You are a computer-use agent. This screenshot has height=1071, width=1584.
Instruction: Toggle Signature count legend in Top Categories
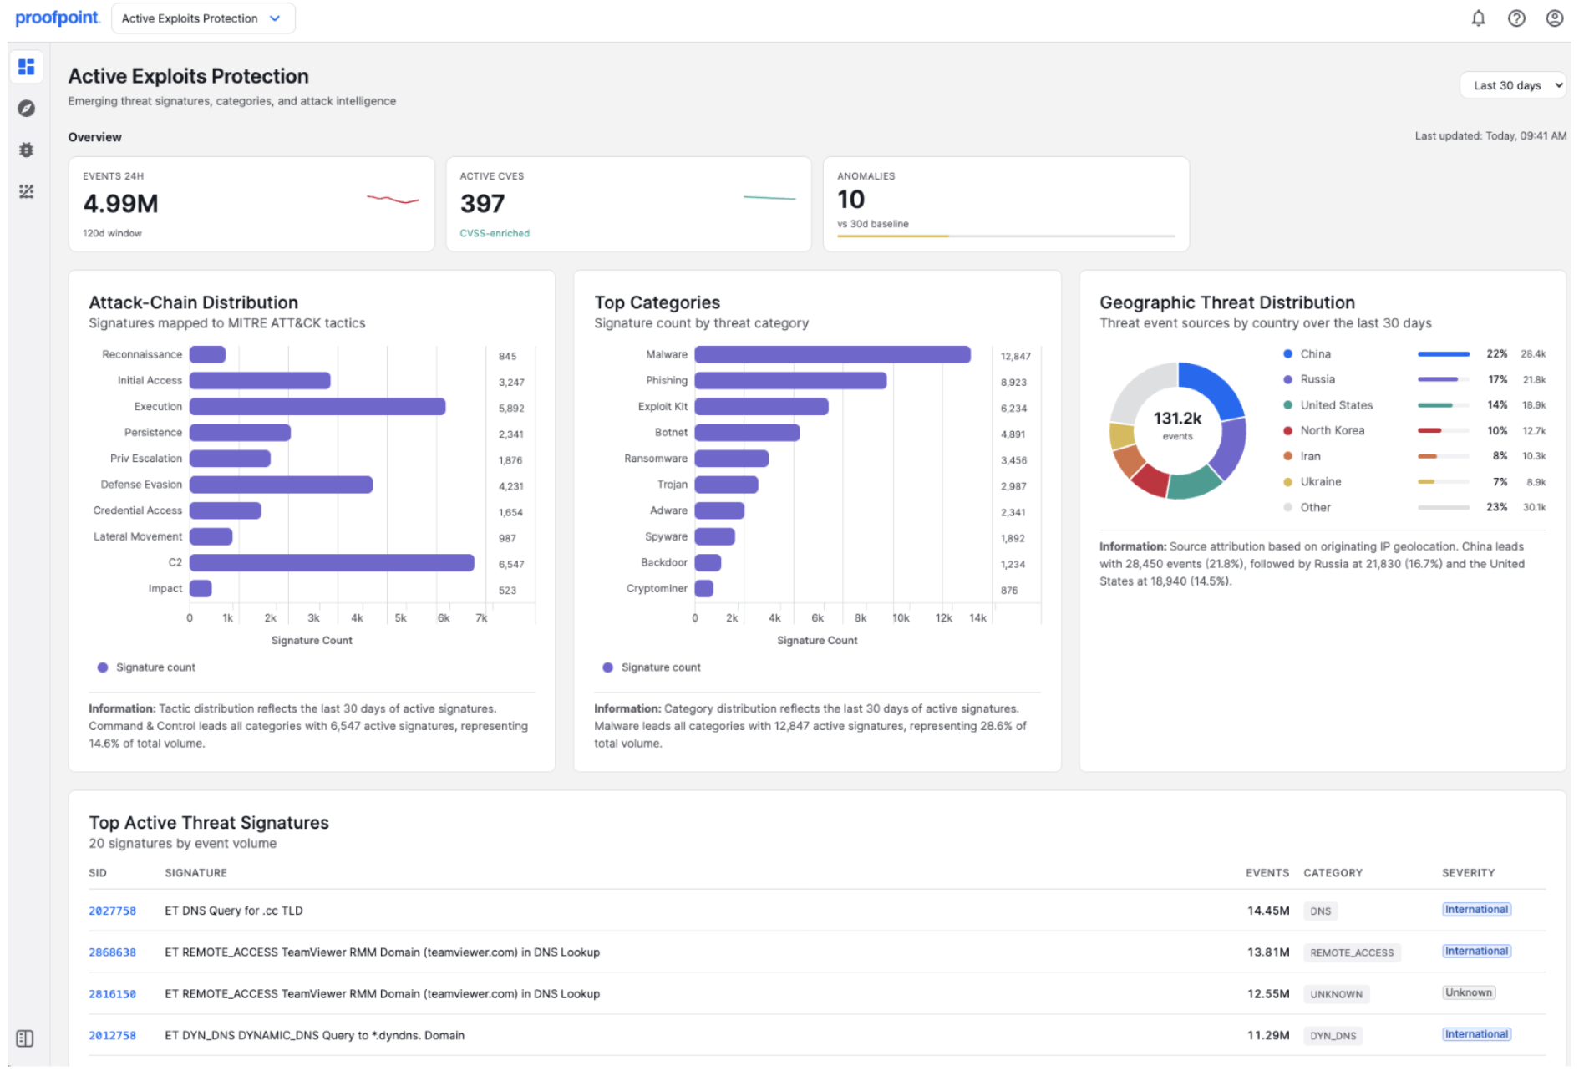[x=652, y=667]
